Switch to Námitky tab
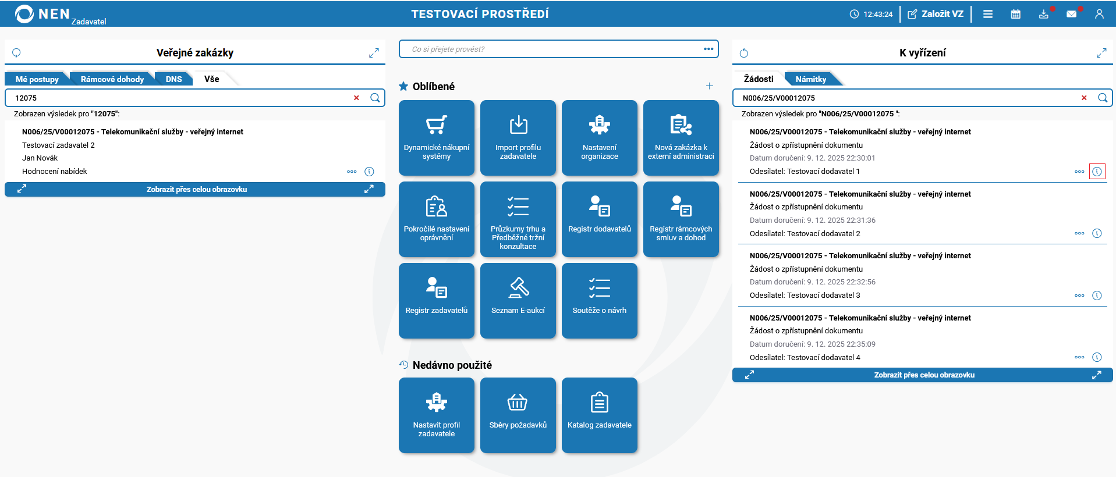The width and height of the screenshot is (1116, 477). pos(811,79)
